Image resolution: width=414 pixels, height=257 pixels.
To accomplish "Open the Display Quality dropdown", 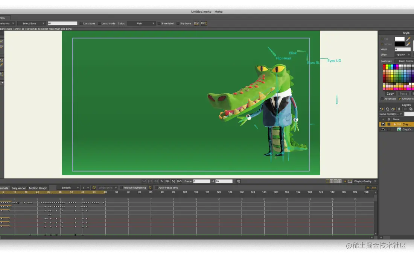I will click(x=365, y=181).
